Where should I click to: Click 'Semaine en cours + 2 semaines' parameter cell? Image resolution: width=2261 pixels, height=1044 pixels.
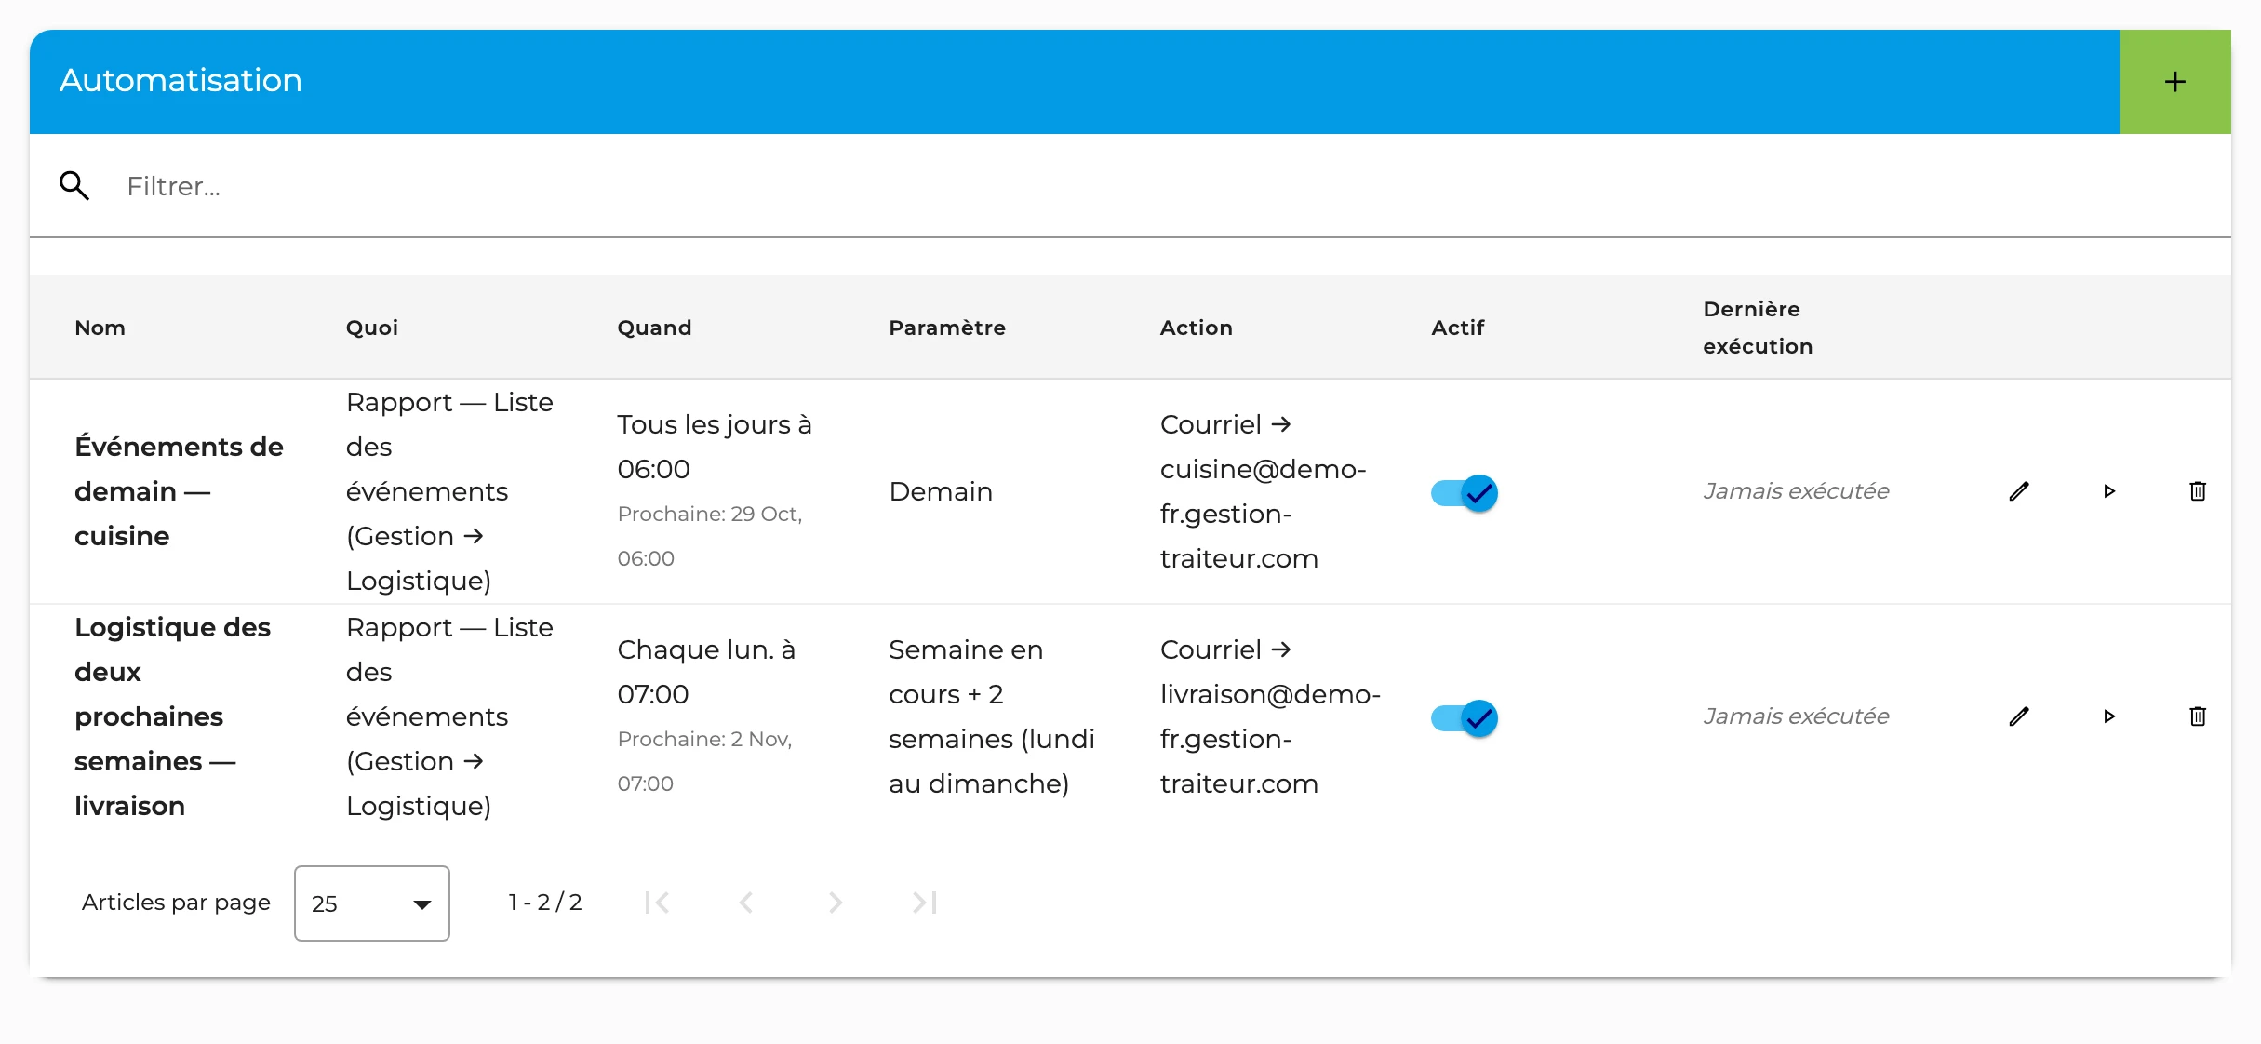click(992, 716)
